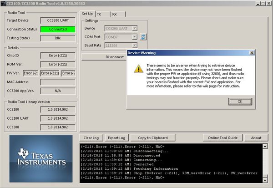Click log line '11:39:08 AM] Connecting...'
Screen dimensions: 273x188
121,160
